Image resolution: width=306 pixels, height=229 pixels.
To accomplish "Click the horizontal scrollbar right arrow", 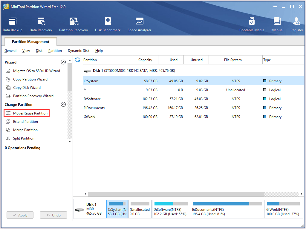I will (x=302, y=194).
